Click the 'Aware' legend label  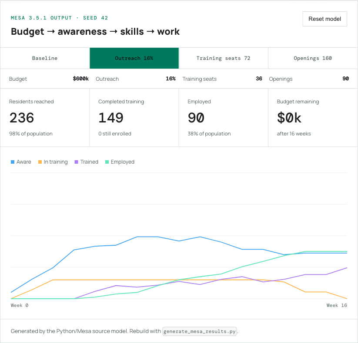pyautogui.click(x=24, y=162)
